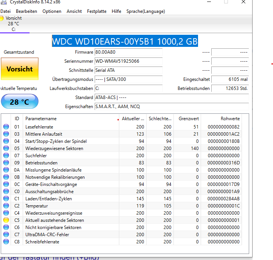Image resolution: width=273 pixels, height=260 pixels.
Task: Open the Bearbeiten menu
Action: (27, 11)
